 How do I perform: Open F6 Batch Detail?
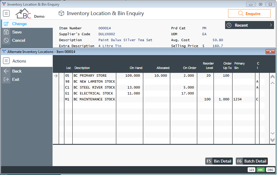[x=252, y=161]
